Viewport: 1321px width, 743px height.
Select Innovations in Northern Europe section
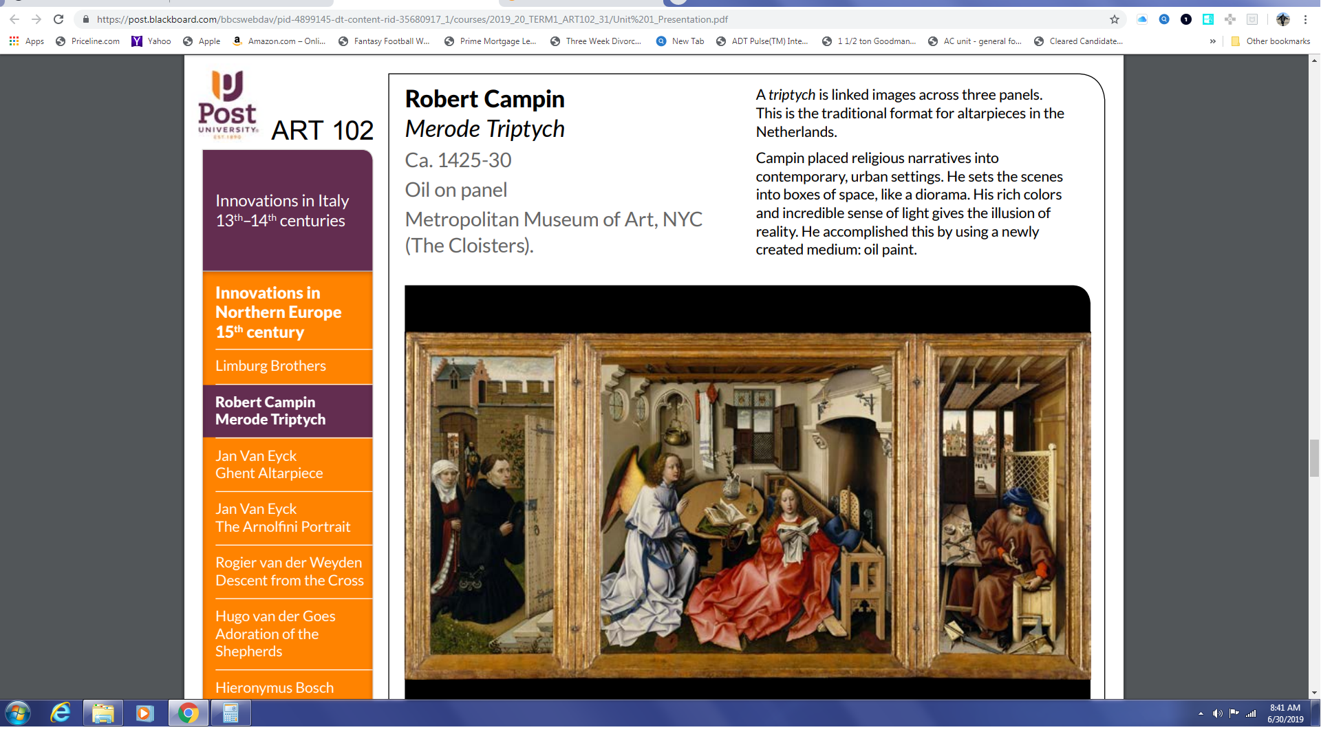click(288, 312)
